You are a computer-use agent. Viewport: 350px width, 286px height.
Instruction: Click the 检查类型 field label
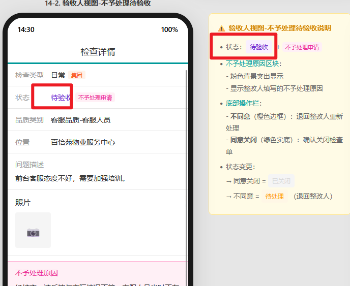coord(29,75)
